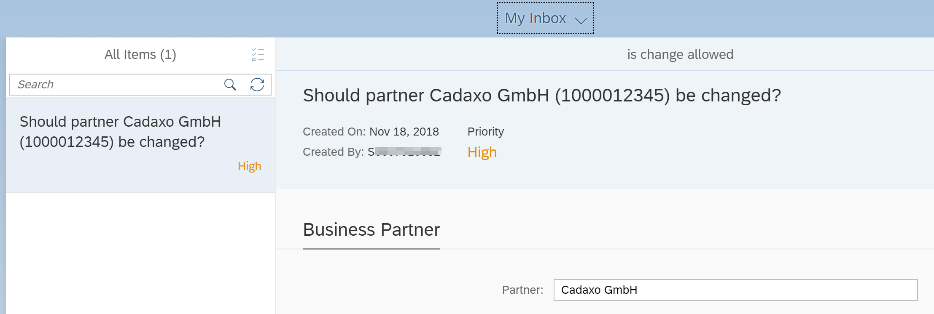Open the My Inbox title menu

pos(536,19)
